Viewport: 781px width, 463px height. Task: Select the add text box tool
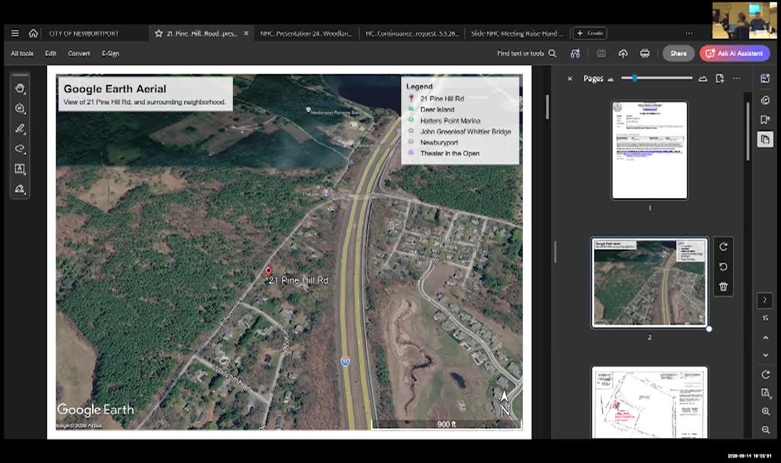(20, 169)
